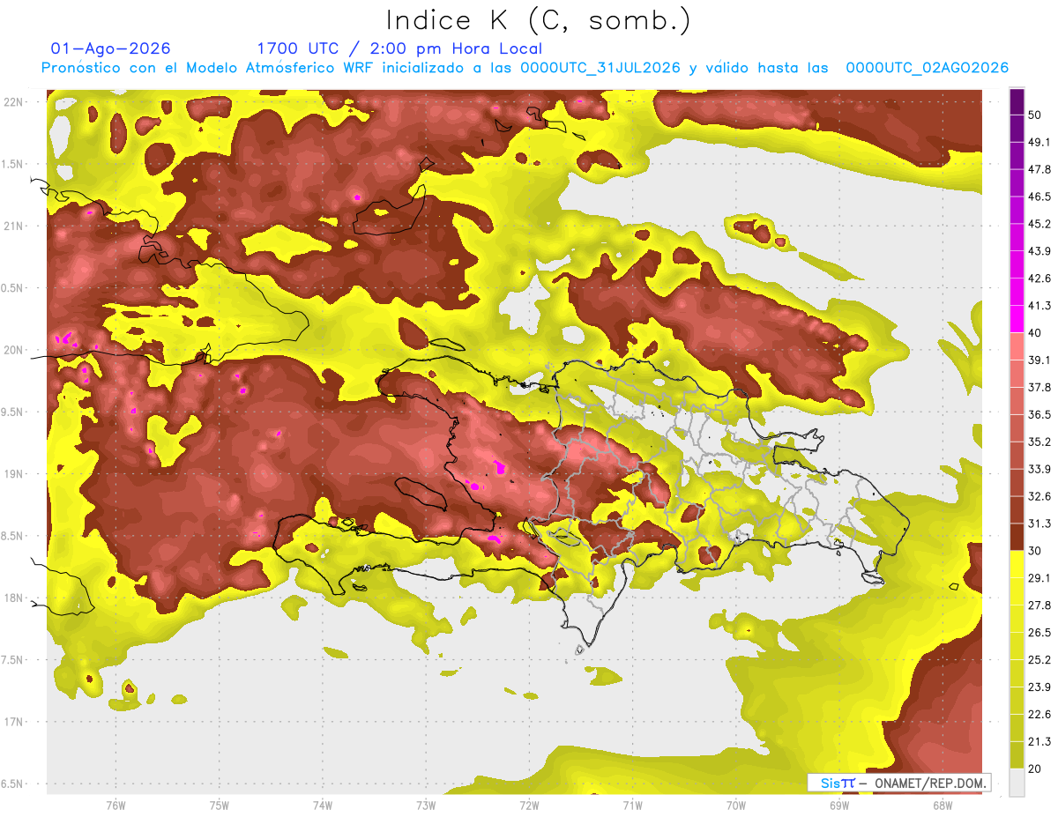Click the colorbar value "20"
The width and height of the screenshot is (1058, 817).
pyautogui.click(x=1035, y=769)
